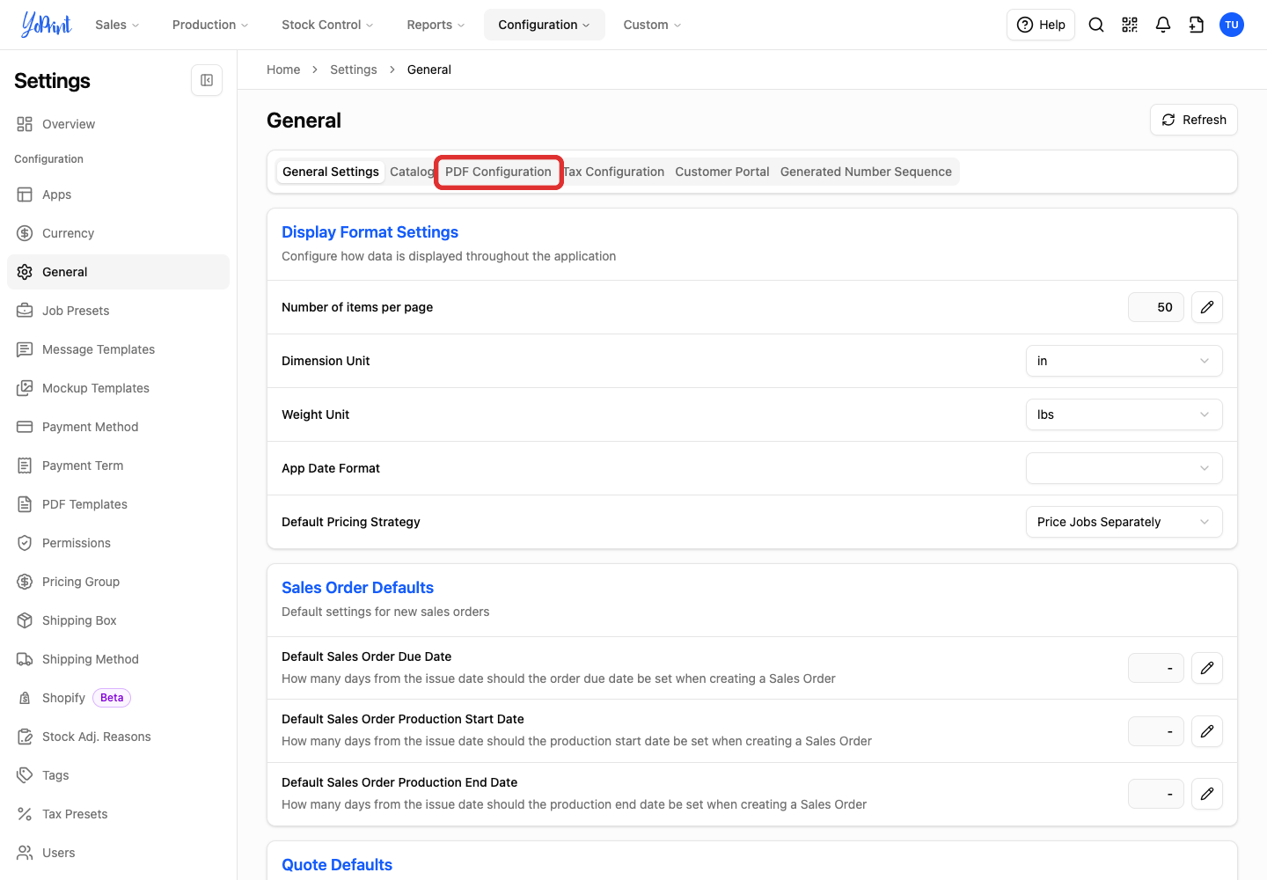Open Stock Adj. Reasons settings
The height and width of the screenshot is (880, 1267).
[118, 737]
